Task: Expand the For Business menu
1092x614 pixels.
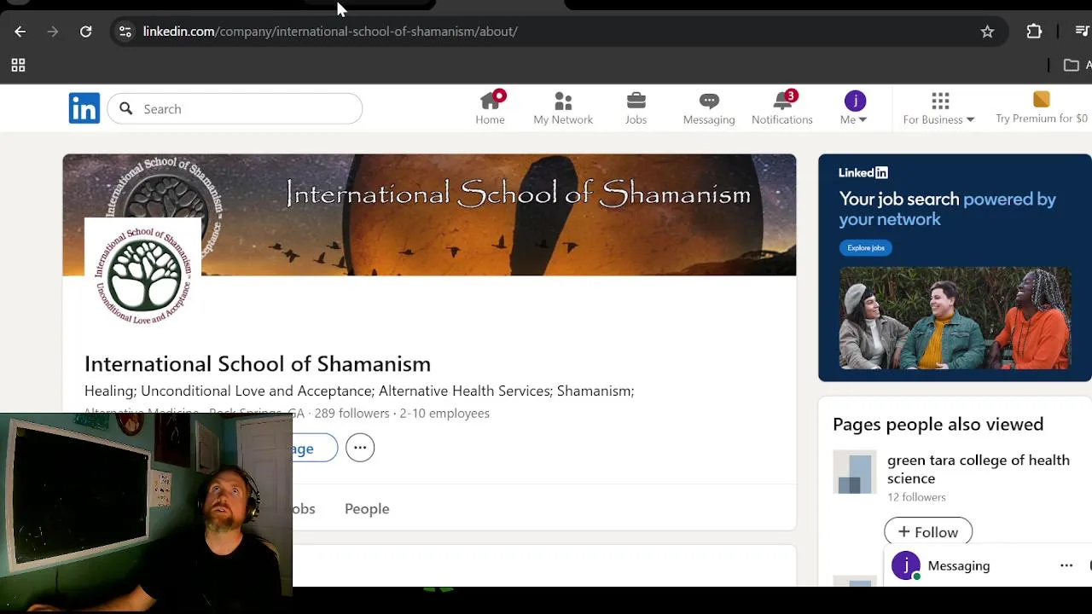Action: (x=939, y=108)
